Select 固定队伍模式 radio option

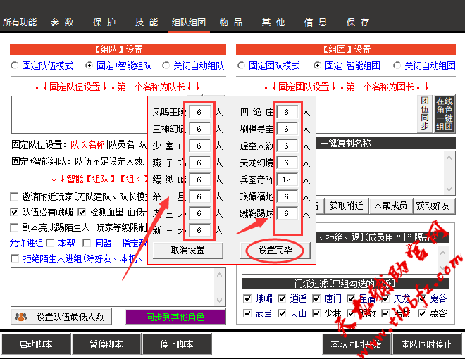tap(15, 65)
